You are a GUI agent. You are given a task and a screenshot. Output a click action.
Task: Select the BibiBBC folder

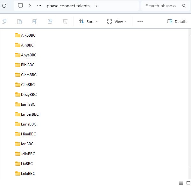[x=25, y=65]
